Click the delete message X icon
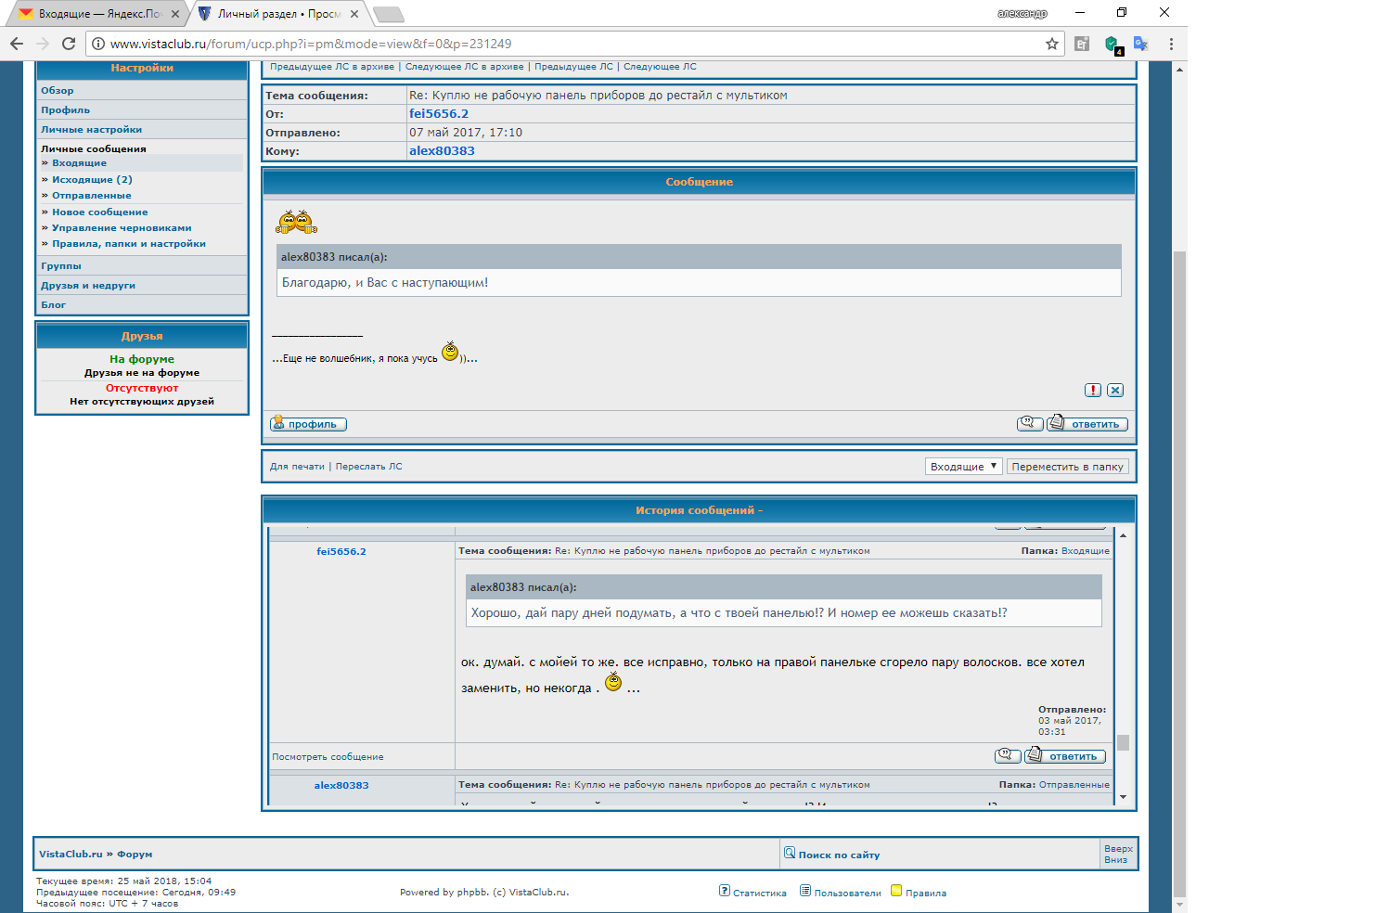Screen dimensions: 1389x913 click(x=1115, y=391)
